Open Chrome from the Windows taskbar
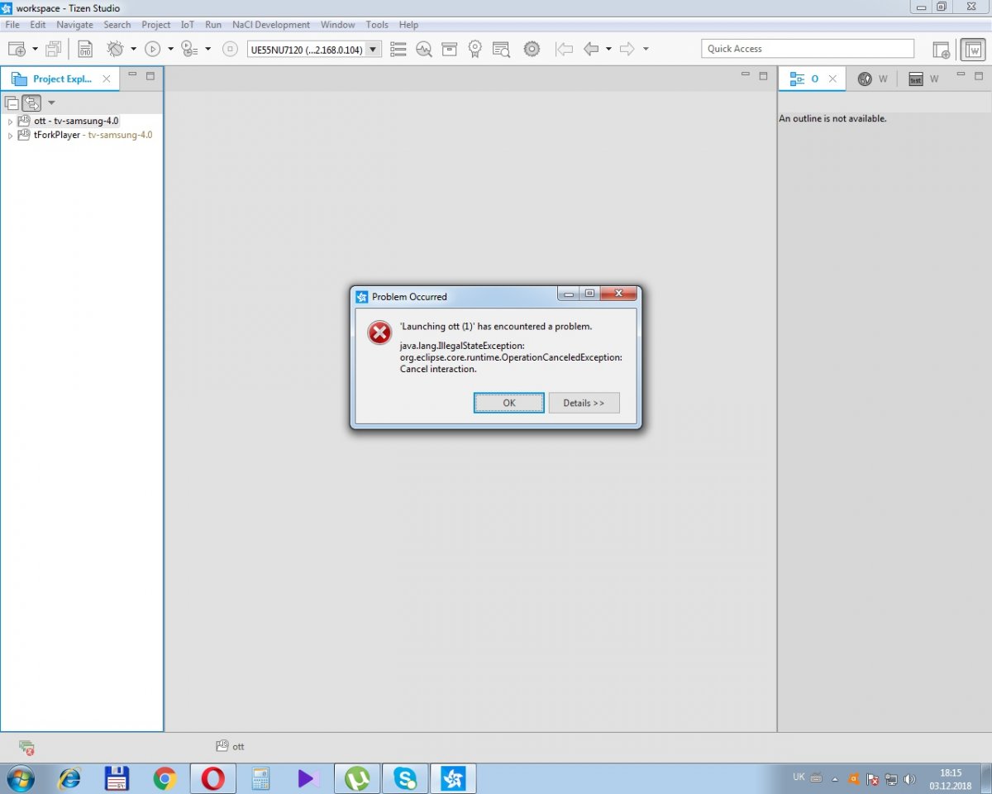The width and height of the screenshot is (992, 794). [x=165, y=778]
